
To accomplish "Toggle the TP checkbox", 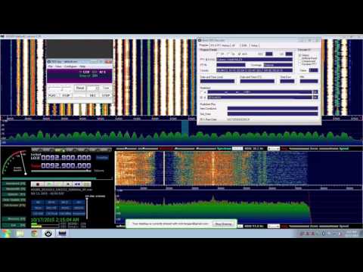I will (x=219, y=54).
